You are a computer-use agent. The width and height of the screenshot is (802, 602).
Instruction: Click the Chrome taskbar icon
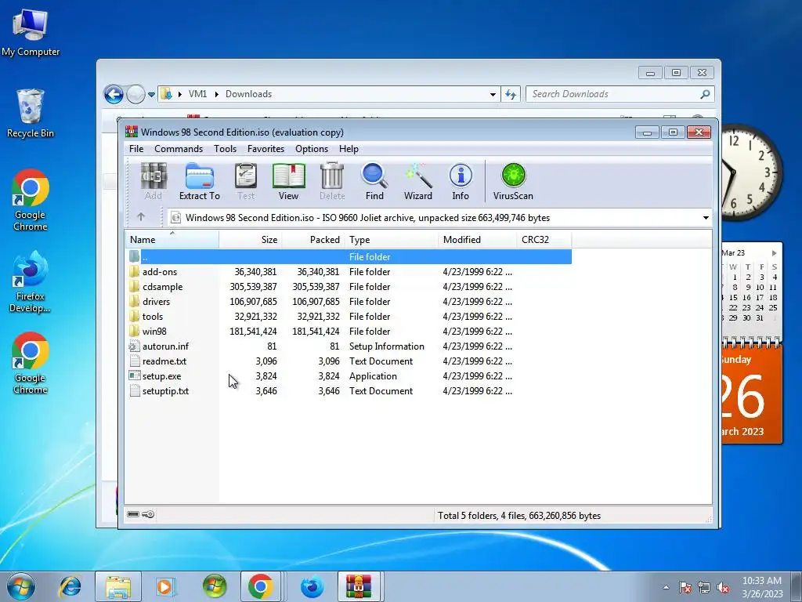[260, 586]
